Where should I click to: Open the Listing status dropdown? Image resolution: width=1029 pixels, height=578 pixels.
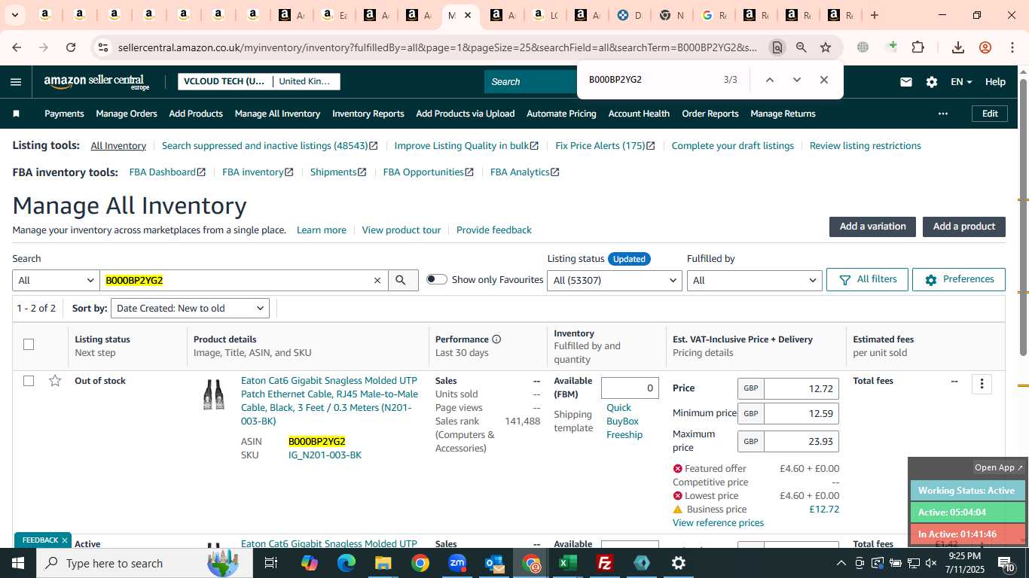click(x=615, y=280)
